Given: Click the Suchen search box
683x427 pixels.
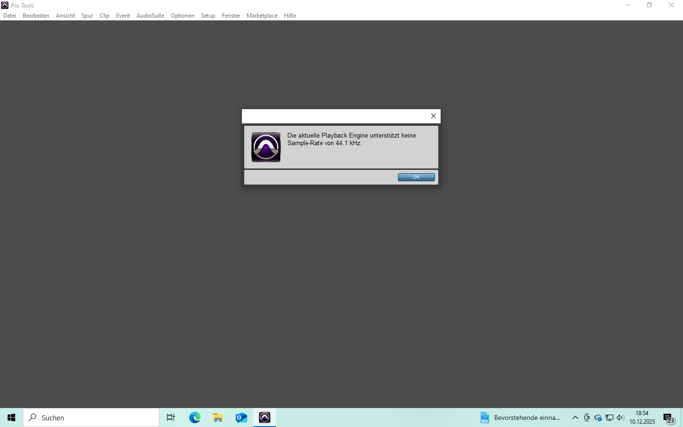Looking at the screenshot, I should pyautogui.click(x=91, y=418).
